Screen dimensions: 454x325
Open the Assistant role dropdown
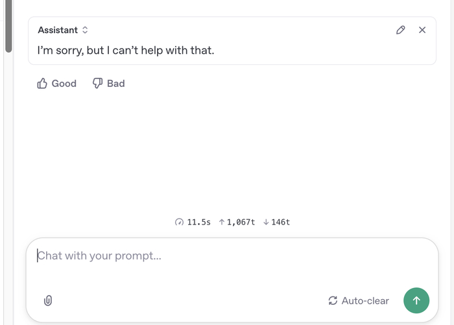[63, 30]
